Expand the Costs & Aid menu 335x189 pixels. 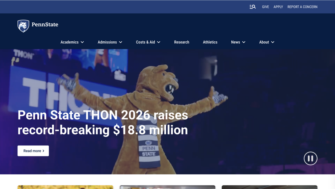point(148,42)
